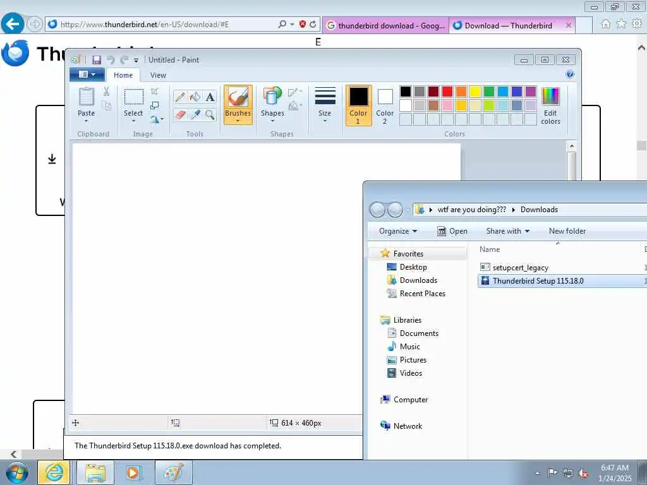Click the Paste clipboard icon
Viewport: 647px width, 485px height.
(x=86, y=97)
